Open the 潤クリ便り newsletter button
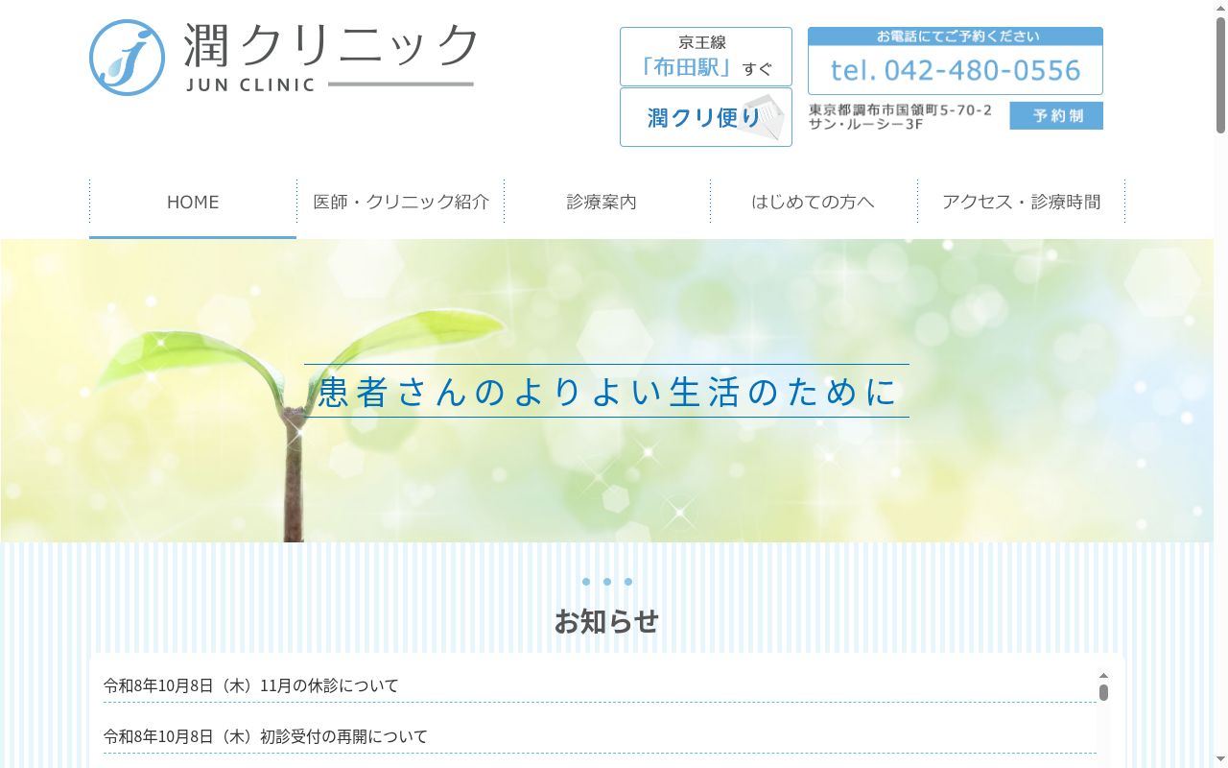1228x768 pixels. coord(706,117)
